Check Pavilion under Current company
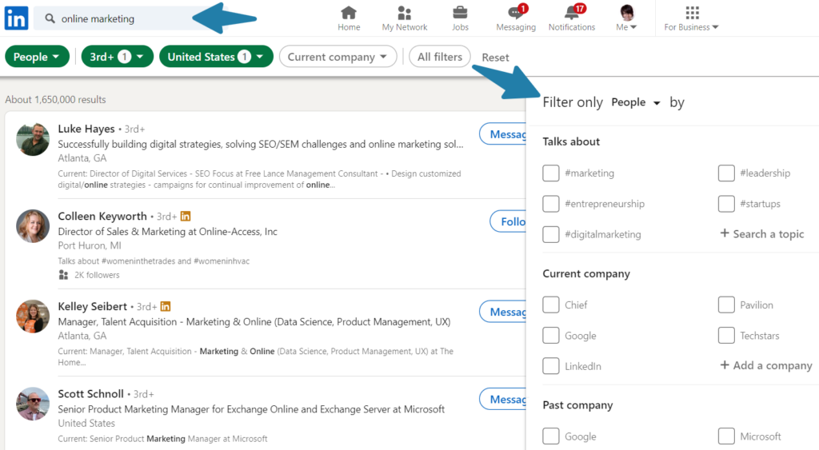Viewport: 819px width, 450px height. 726,305
